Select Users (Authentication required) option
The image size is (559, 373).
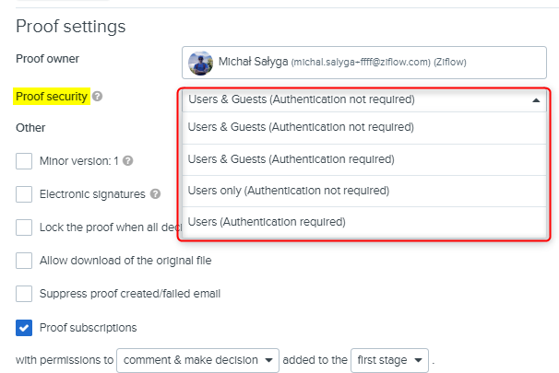pos(267,222)
